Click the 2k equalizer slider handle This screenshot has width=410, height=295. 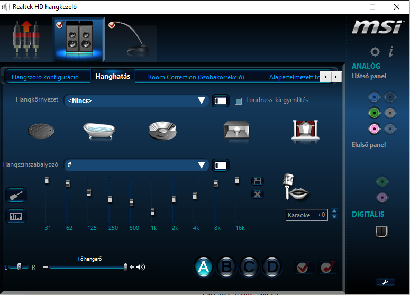click(x=174, y=199)
